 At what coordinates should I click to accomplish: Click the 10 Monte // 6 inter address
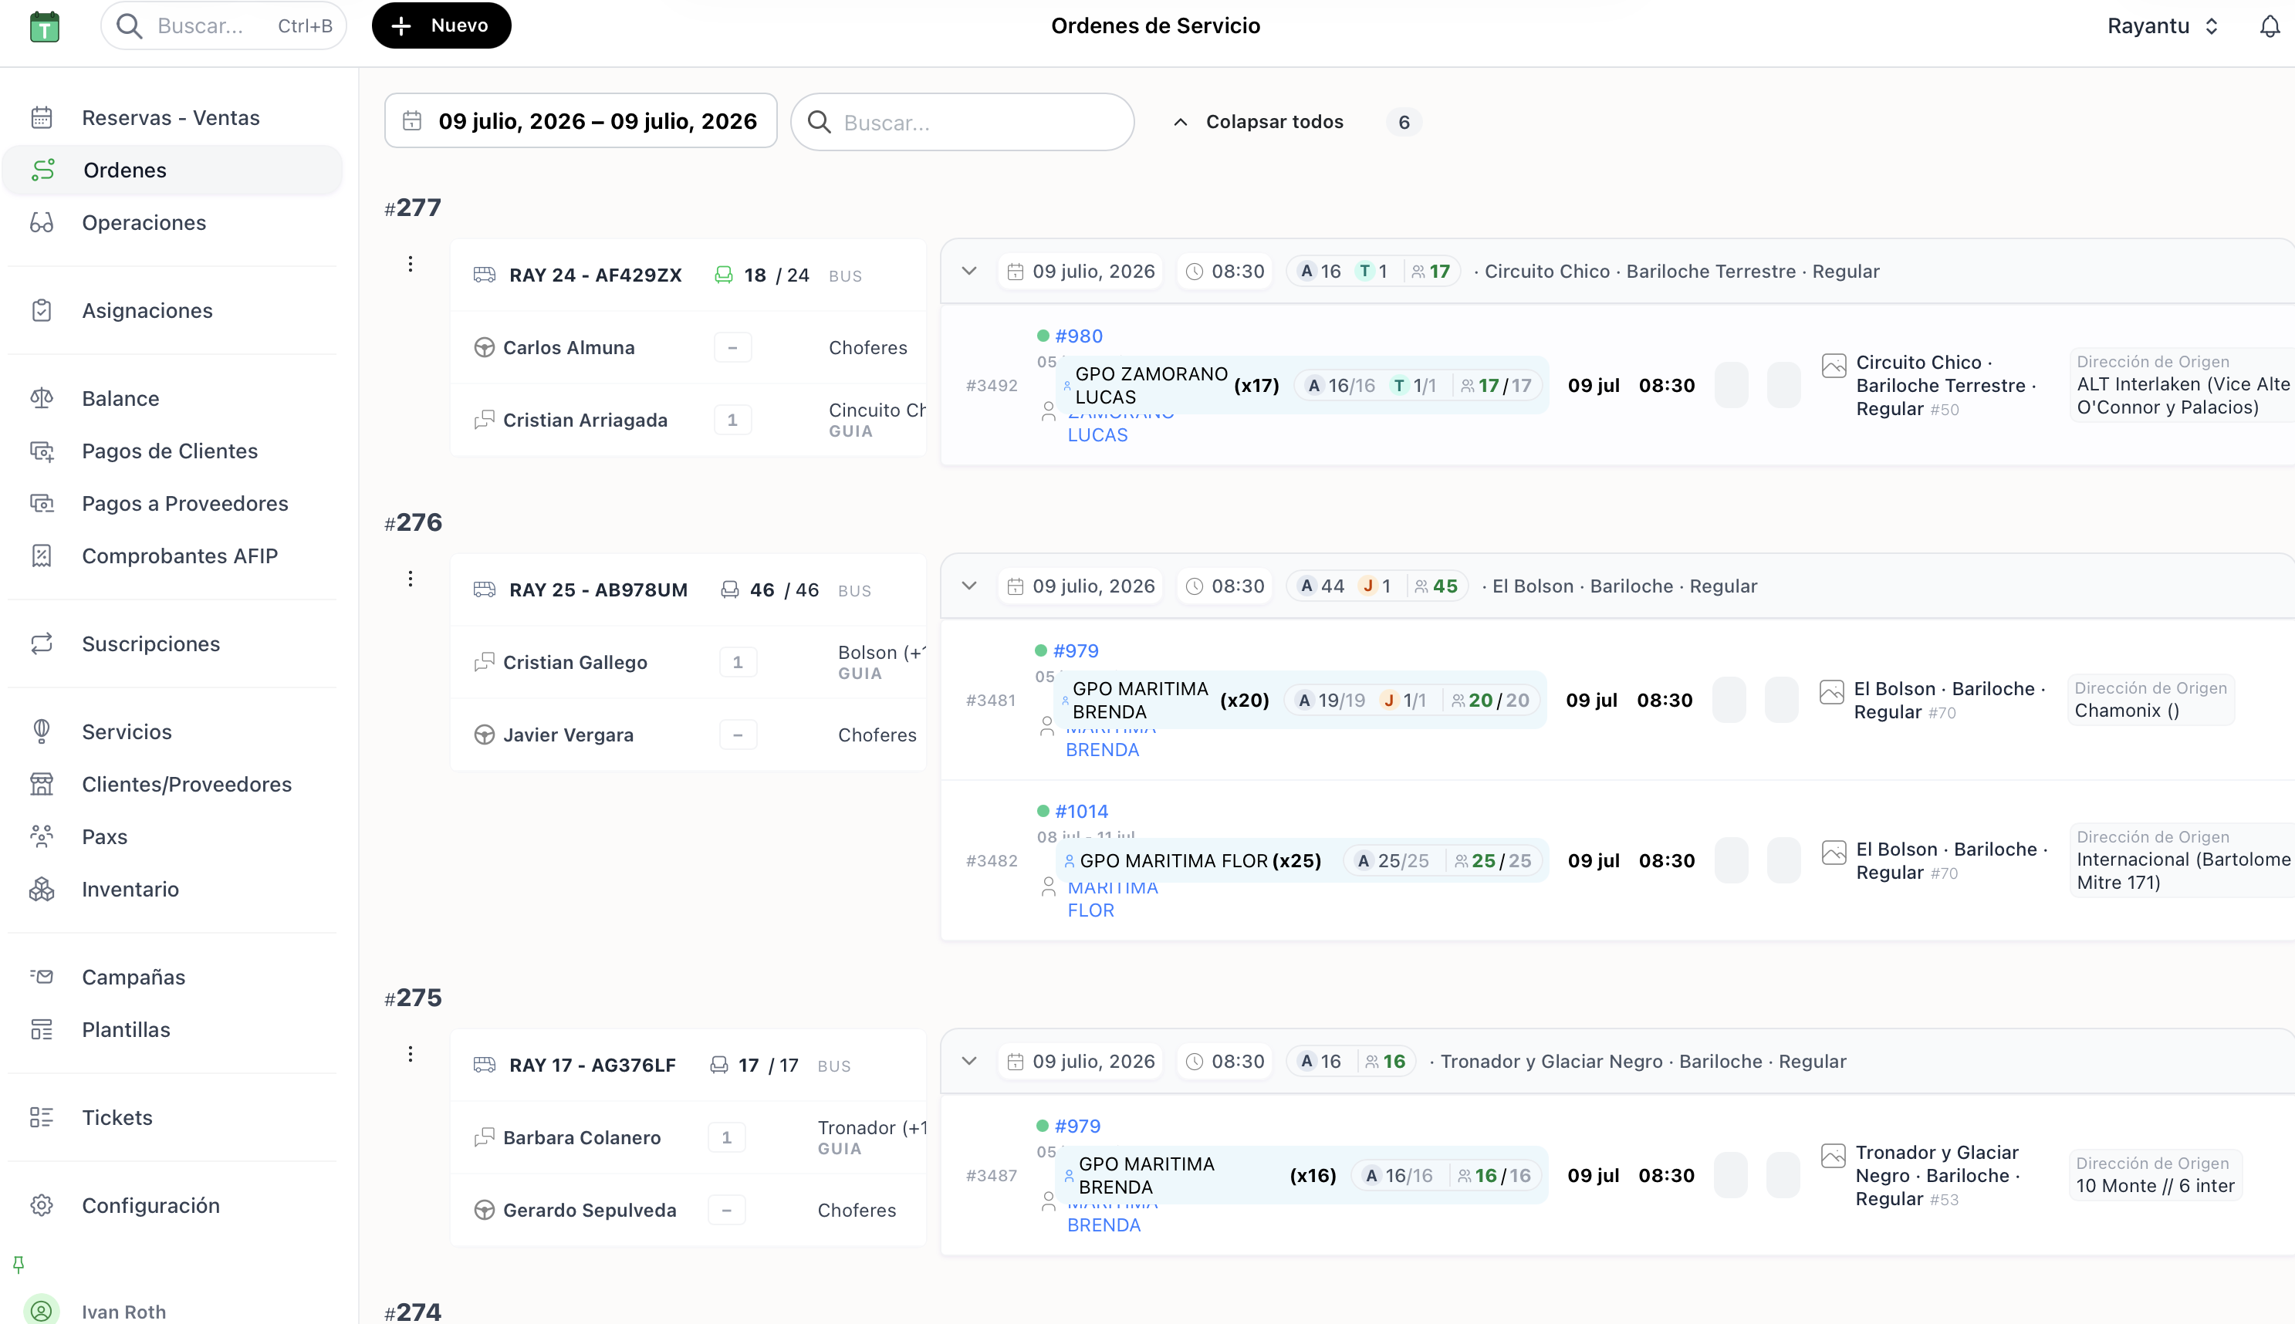pos(2155,1186)
